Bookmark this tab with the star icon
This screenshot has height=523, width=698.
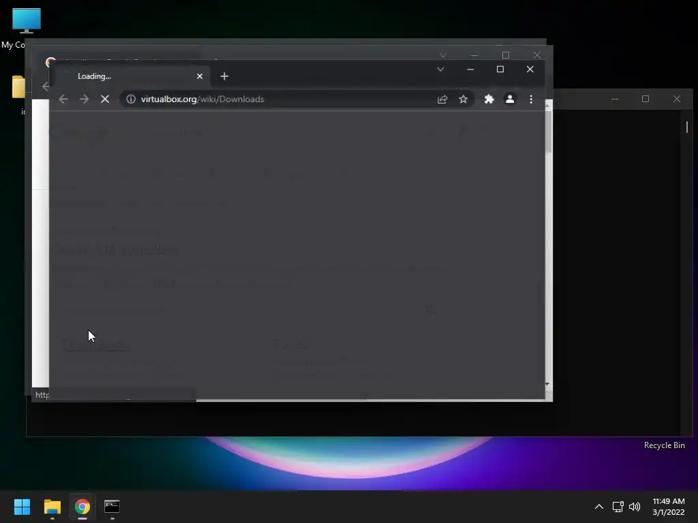coord(464,99)
